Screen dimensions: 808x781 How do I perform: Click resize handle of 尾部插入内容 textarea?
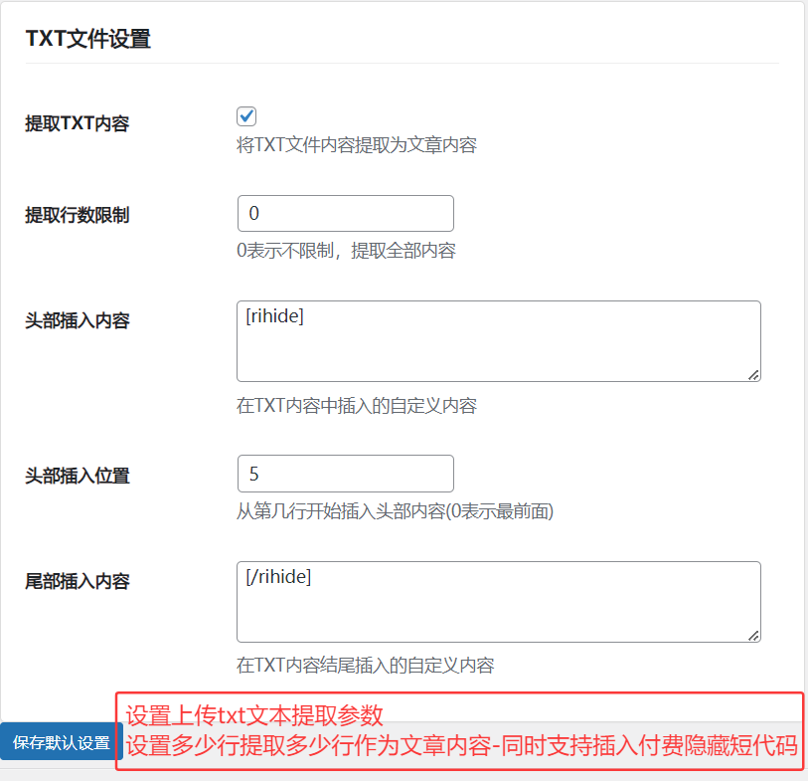pyautogui.click(x=753, y=635)
